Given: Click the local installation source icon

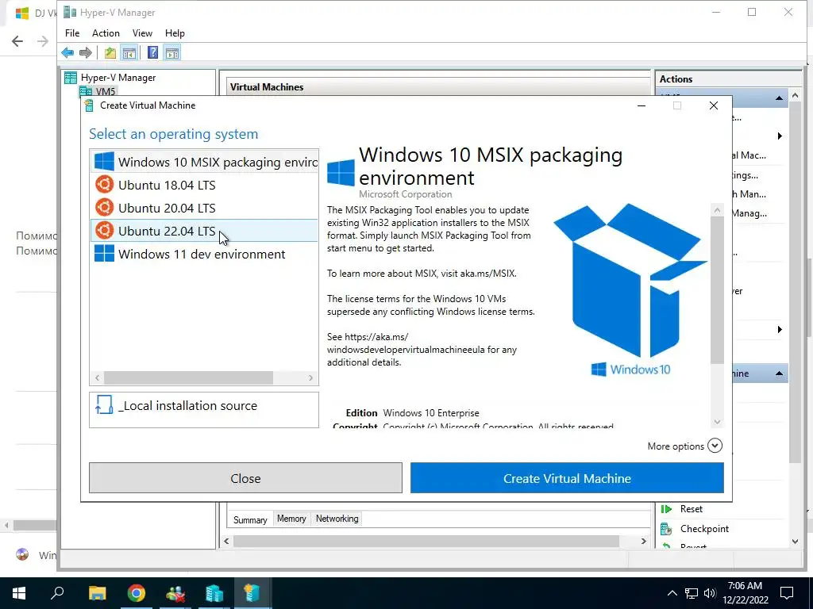Looking at the screenshot, I should (104, 405).
